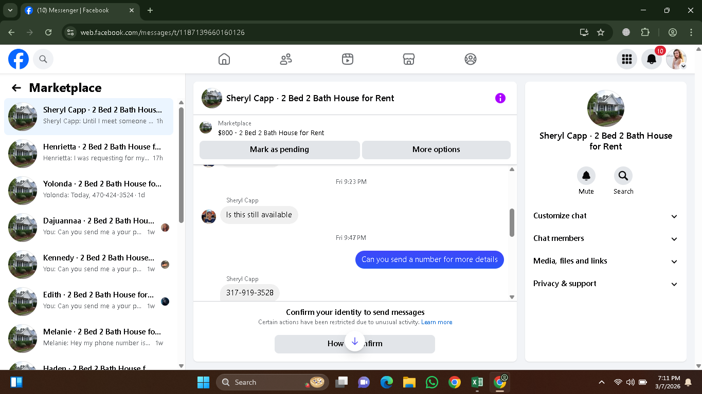
Task: Click the Mark as pending button
Action: (279, 149)
